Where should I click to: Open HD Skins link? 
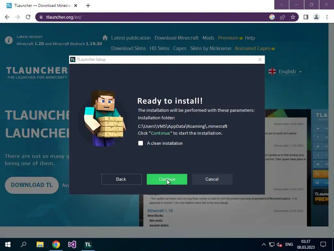pos(159,48)
